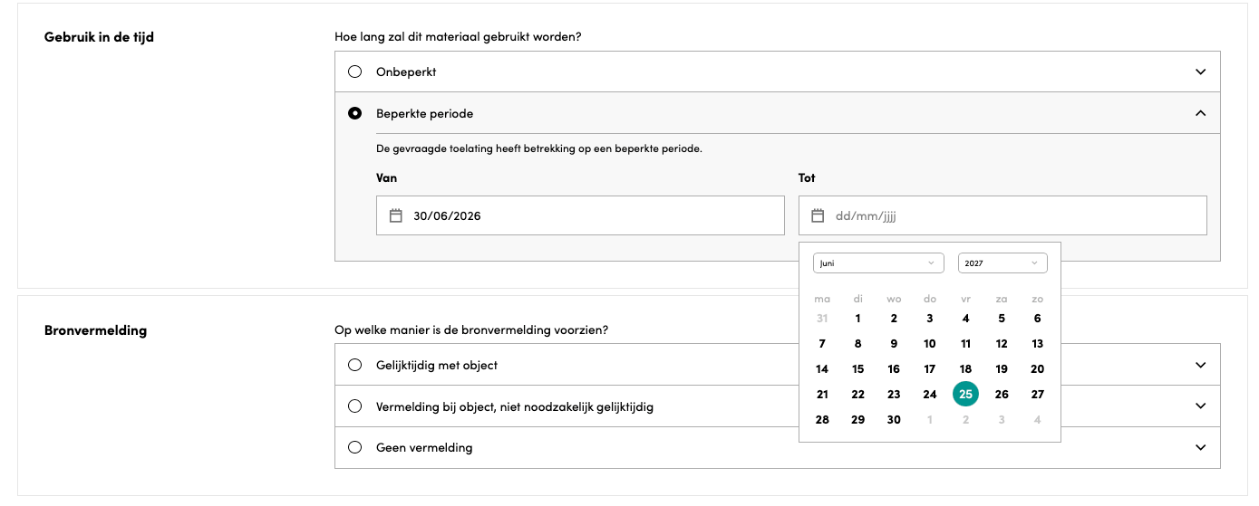Pick highlighted day 25 in calendar
Image resolution: width=1259 pixels, height=506 pixels.
965,394
